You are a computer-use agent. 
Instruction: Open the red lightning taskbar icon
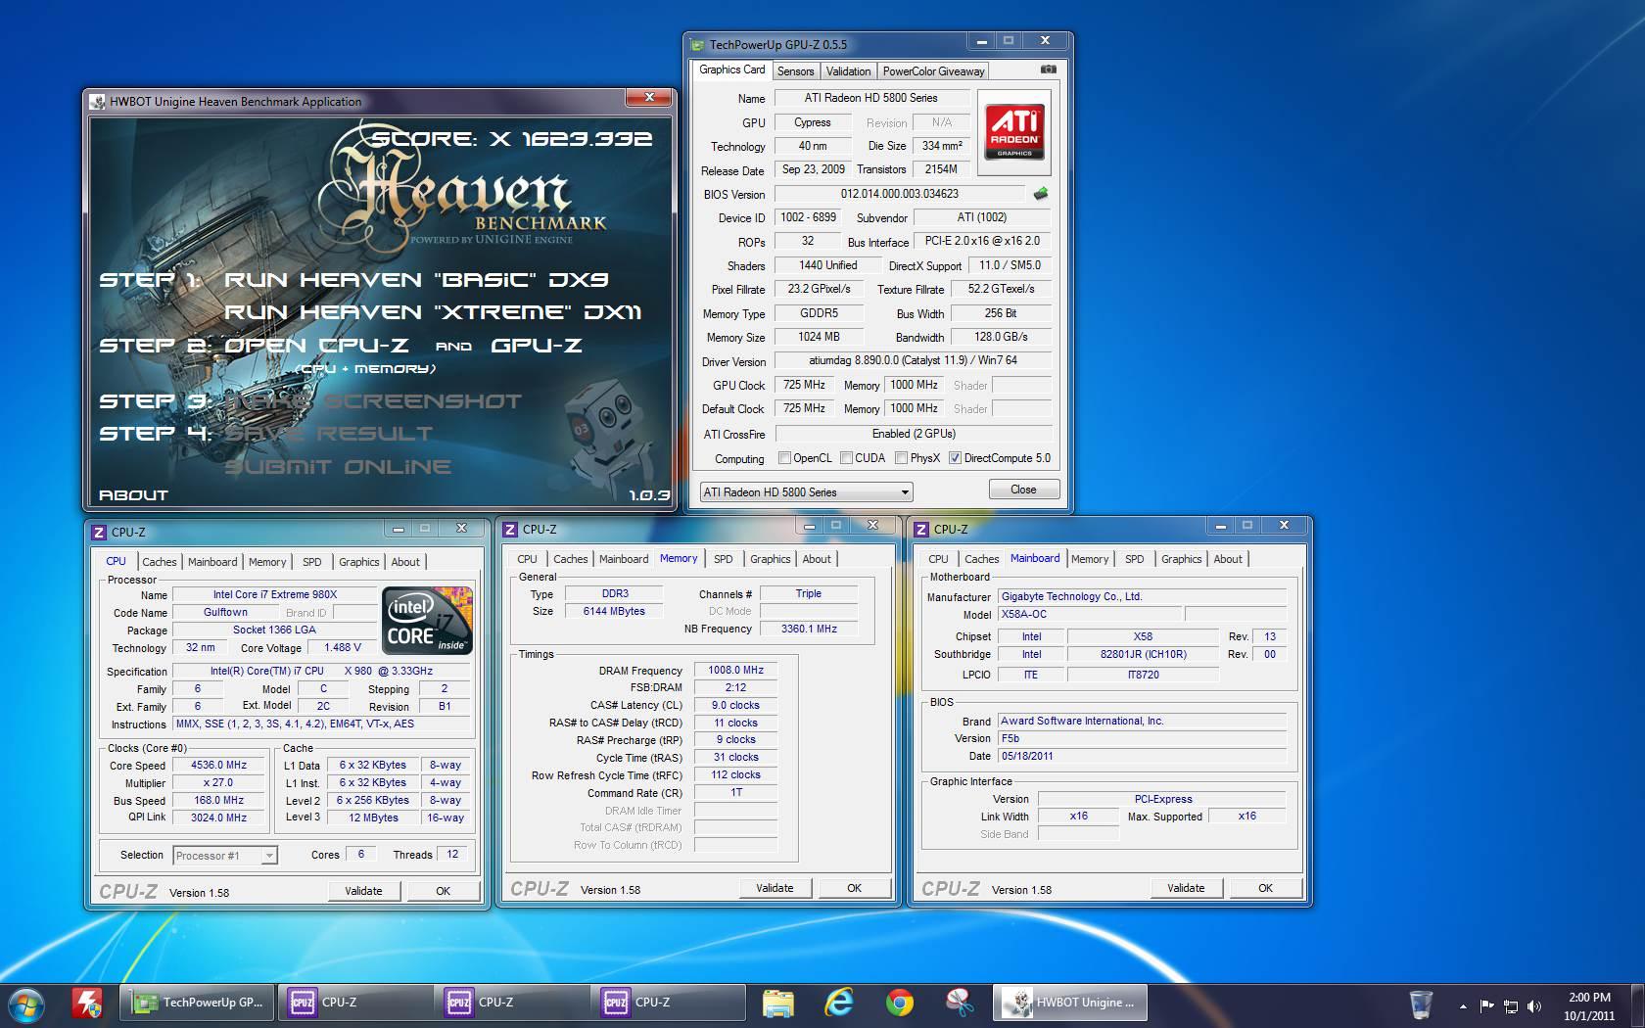[88, 1004]
